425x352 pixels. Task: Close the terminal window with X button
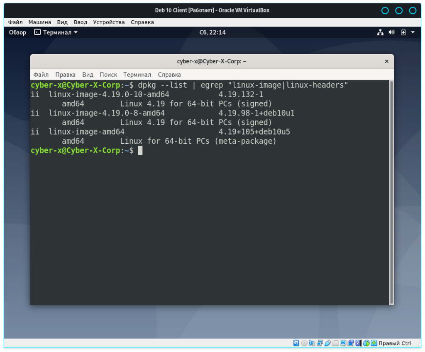tap(386, 61)
